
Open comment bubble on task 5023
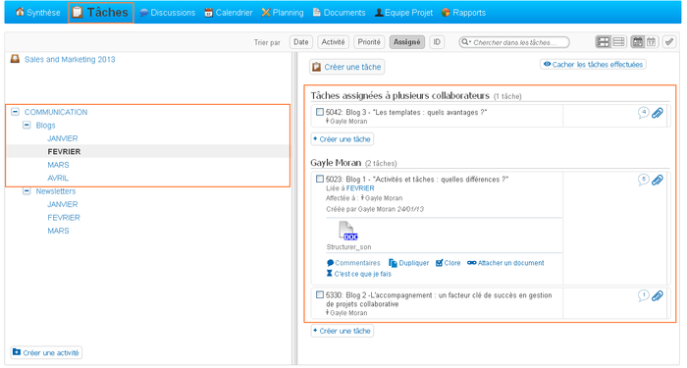(x=643, y=180)
